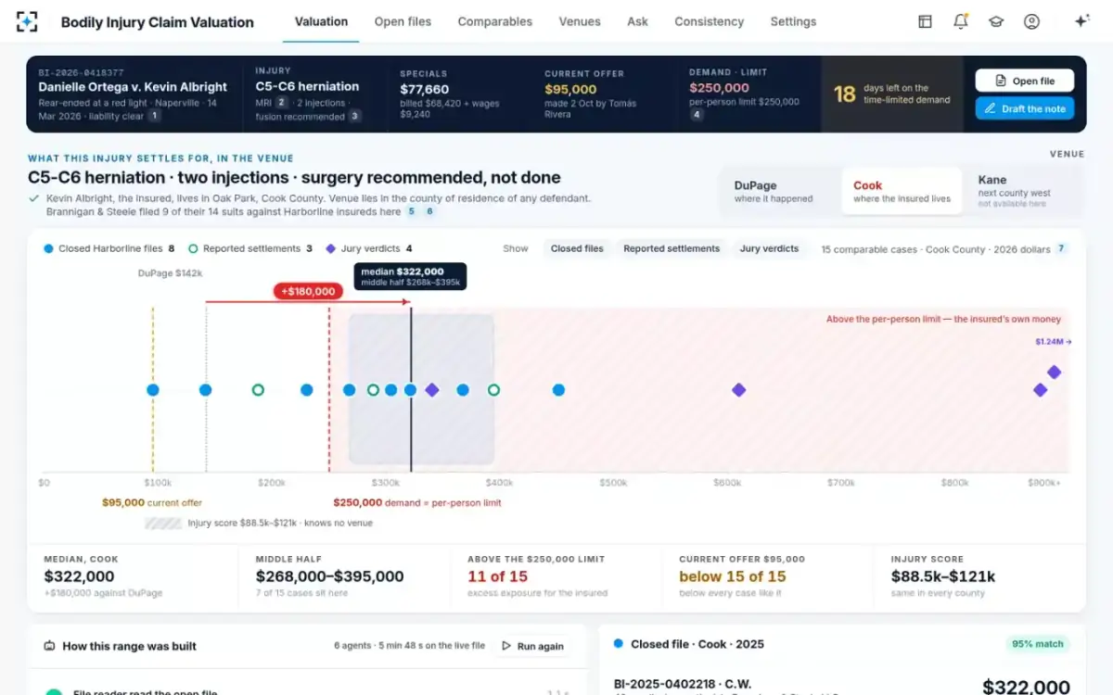Open the Consistency tab
This screenshot has height=695, width=1113.
pyautogui.click(x=709, y=21)
